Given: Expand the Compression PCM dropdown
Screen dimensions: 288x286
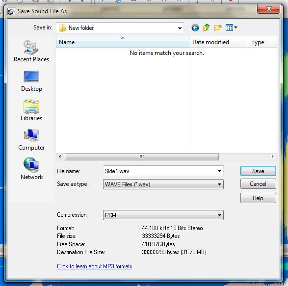Looking at the screenshot, I should coord(163,215).
